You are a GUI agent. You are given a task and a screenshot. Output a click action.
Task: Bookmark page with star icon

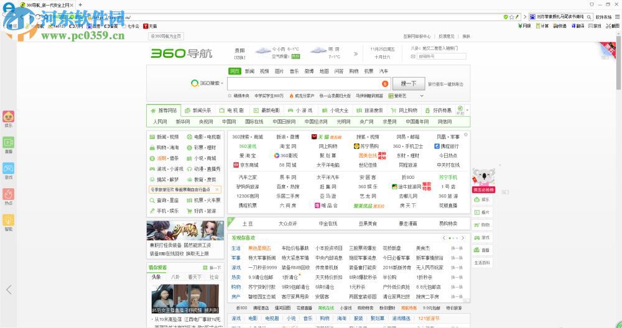(x=512, y=17)
